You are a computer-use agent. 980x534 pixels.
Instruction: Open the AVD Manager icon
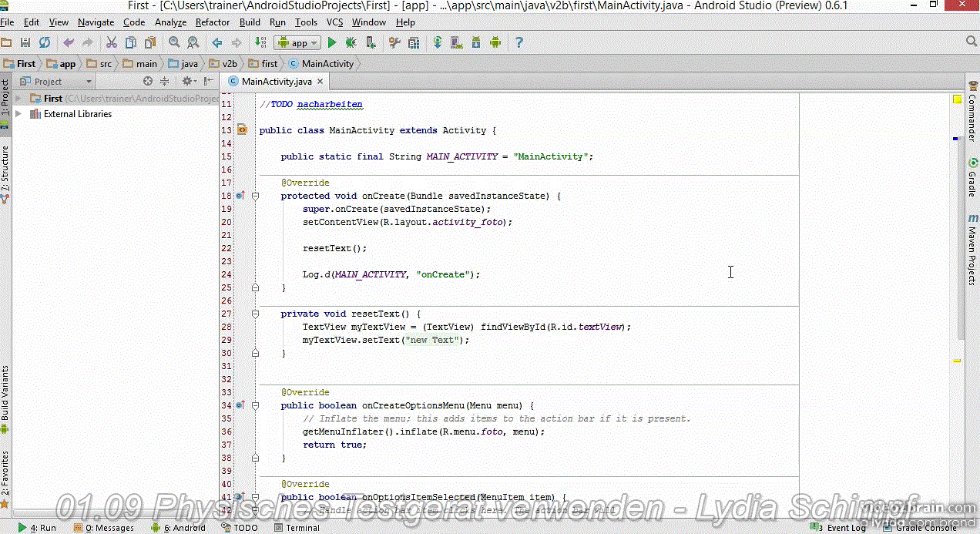[x=458, y=42]
